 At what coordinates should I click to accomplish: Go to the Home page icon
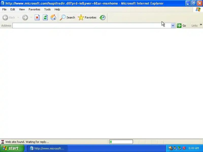[x=53, y=17]
